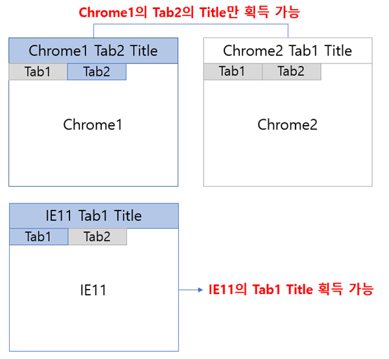
Task: Open Tab1 in the Chrome2 window
Action: (233, 72)
